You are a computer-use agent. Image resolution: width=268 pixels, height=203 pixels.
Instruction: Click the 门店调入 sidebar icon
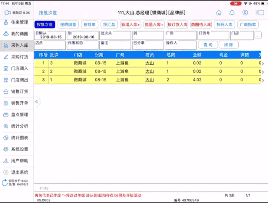[6, 69]
